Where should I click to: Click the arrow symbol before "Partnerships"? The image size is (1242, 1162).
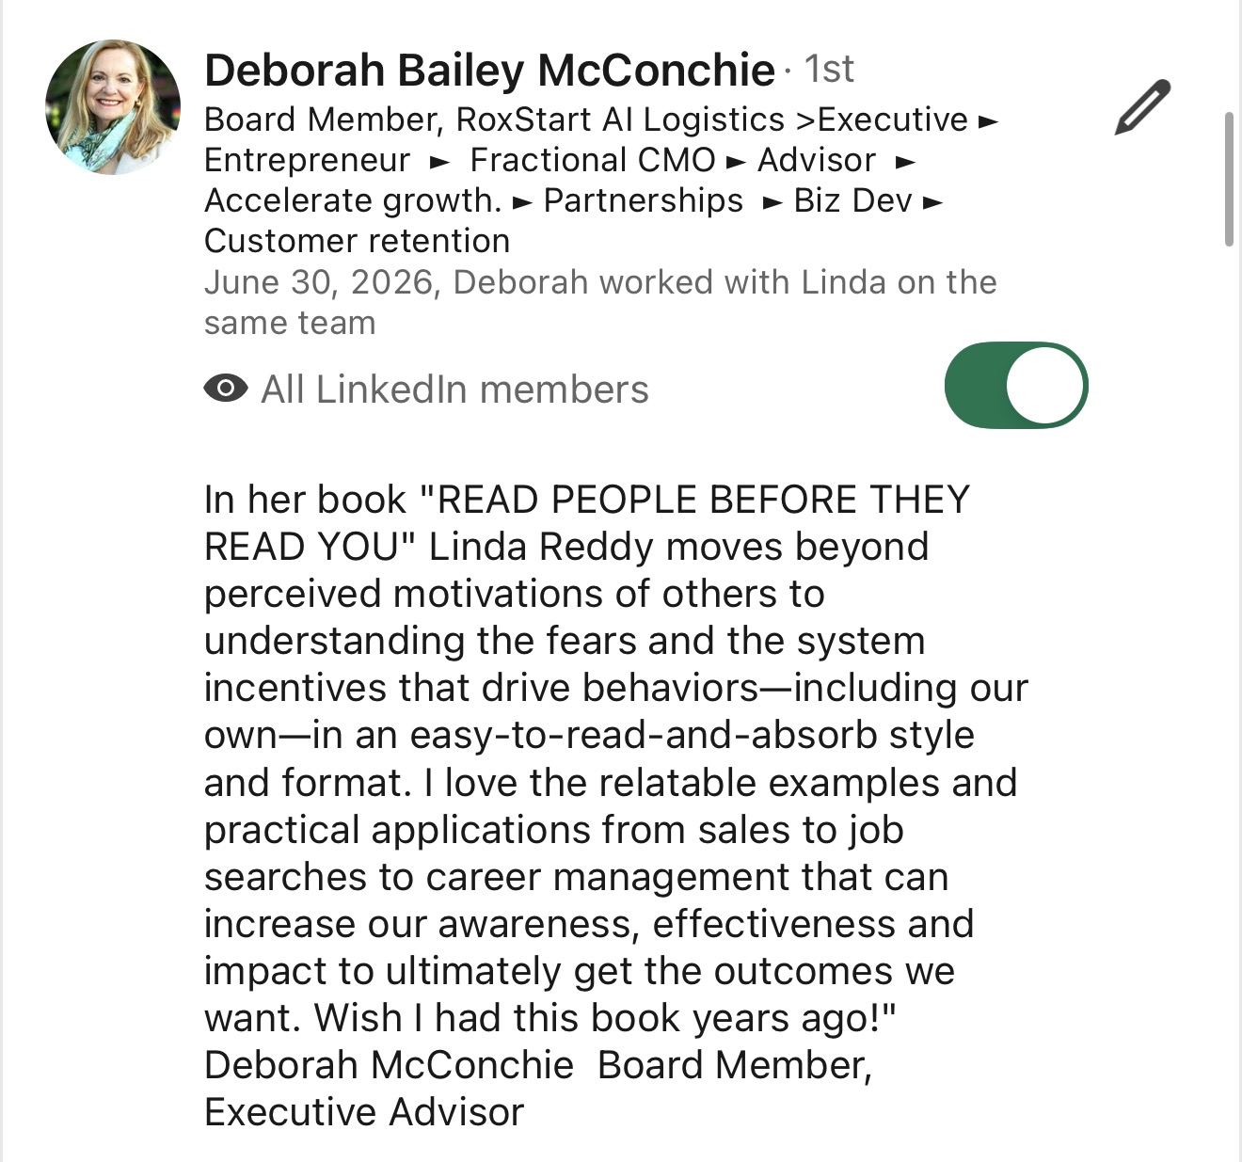pos(523,202)
